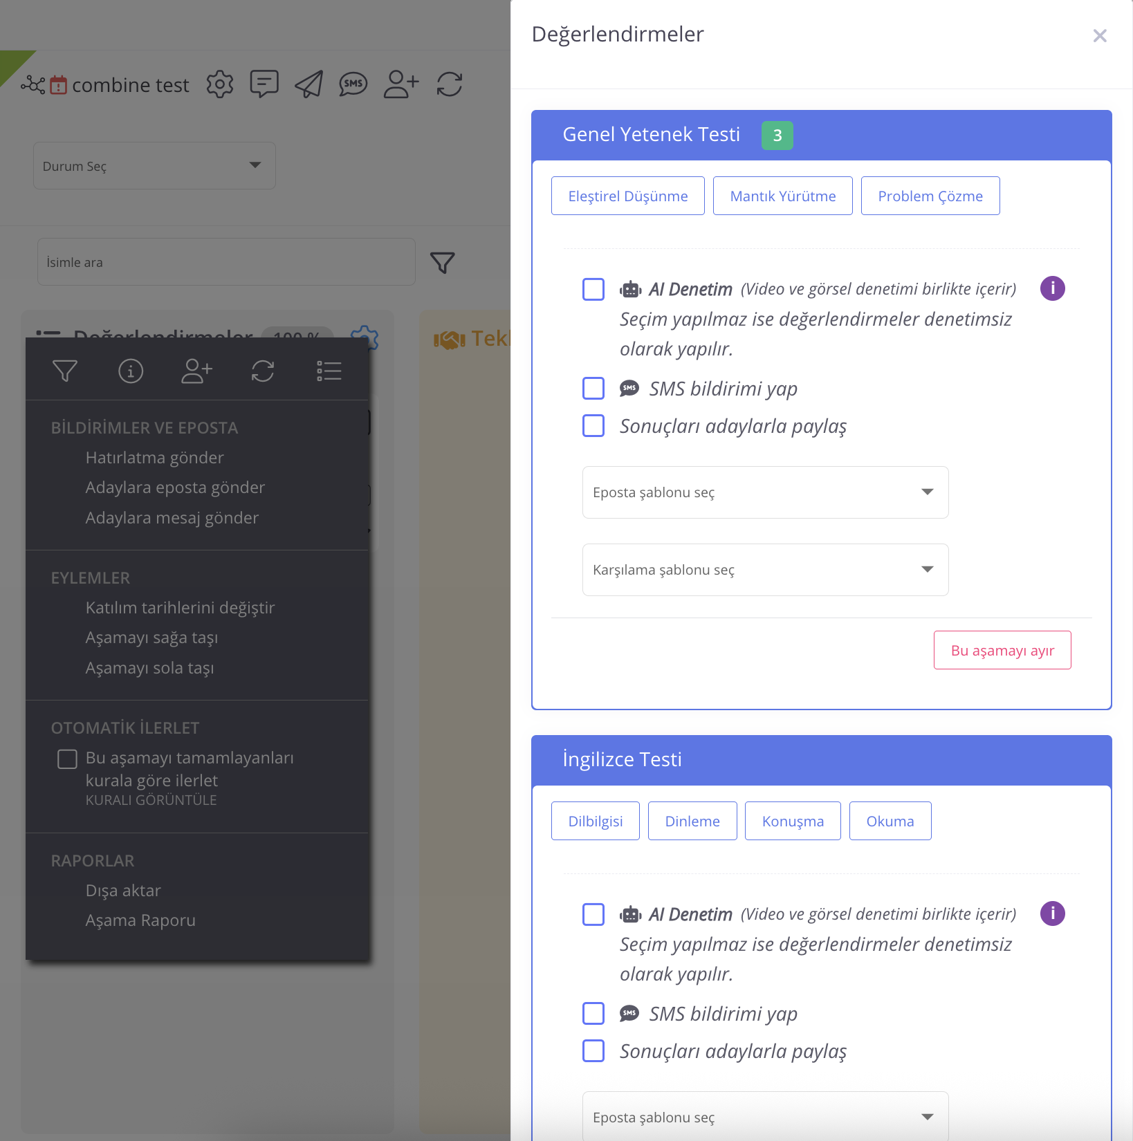Image resolution: width=1133 pixels, height=1141 pixels.
Task: Click the İngilizce Testi section header
Action: pyautogui.click(x=822, y=760)
